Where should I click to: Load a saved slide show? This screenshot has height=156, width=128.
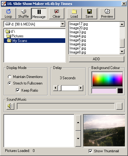coord(74,14)
